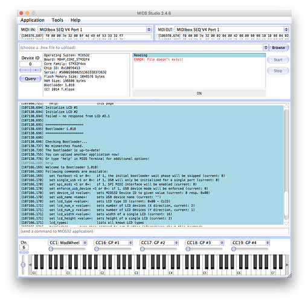Viewport: 308px width, 302px height.
Task: Open the CC19: GP #4 dropdown
Action: pyautogui.click(x=250, y=243)
